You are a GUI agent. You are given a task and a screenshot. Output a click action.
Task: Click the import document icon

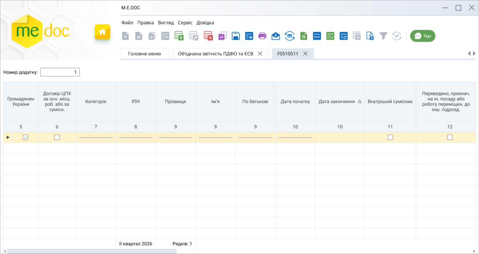point(370,36)
